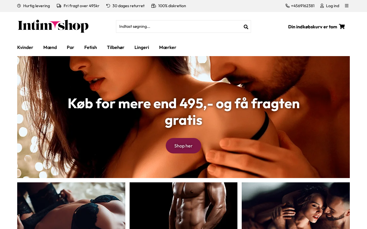Focus the Indtast søgning search field
367x229 pixels.
tap(179, 27)
